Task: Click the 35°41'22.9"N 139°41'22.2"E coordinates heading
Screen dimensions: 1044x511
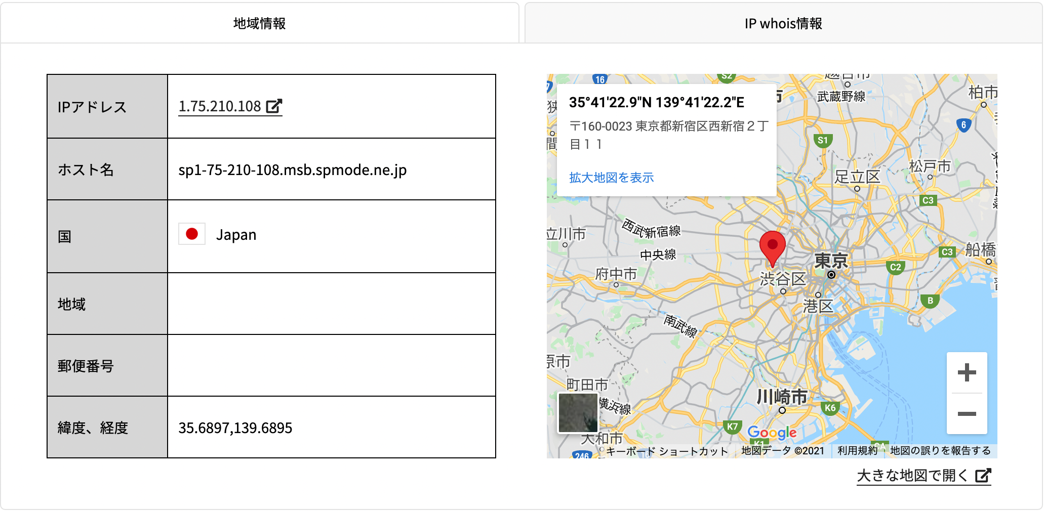Action: click(x=657, y=103)
